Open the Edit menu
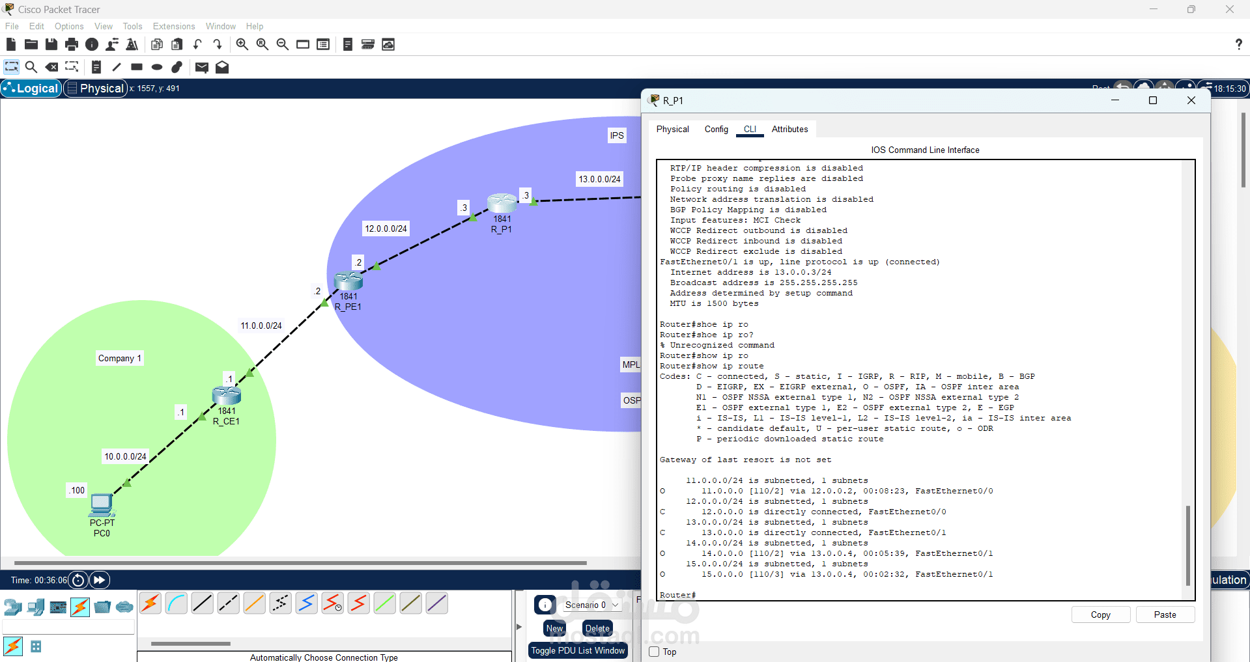1250x662 pixels. (36, 26)
